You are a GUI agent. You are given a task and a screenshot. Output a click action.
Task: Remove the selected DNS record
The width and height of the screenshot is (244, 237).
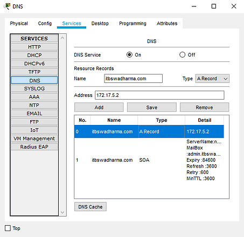click(x=204, y=107)
